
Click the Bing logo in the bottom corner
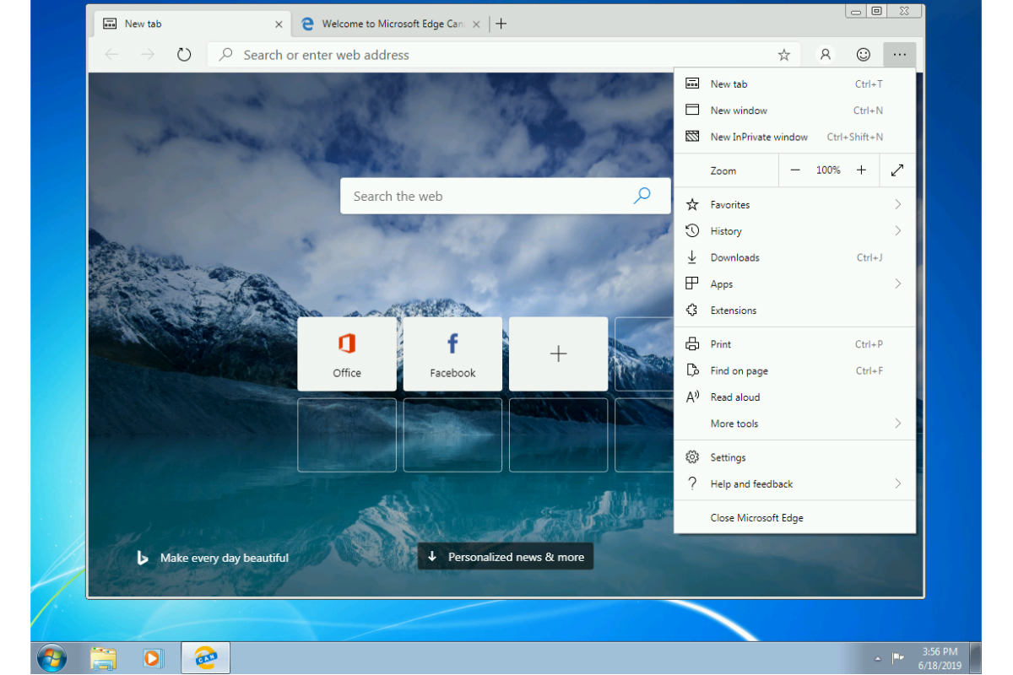click(x=142, y=557)
